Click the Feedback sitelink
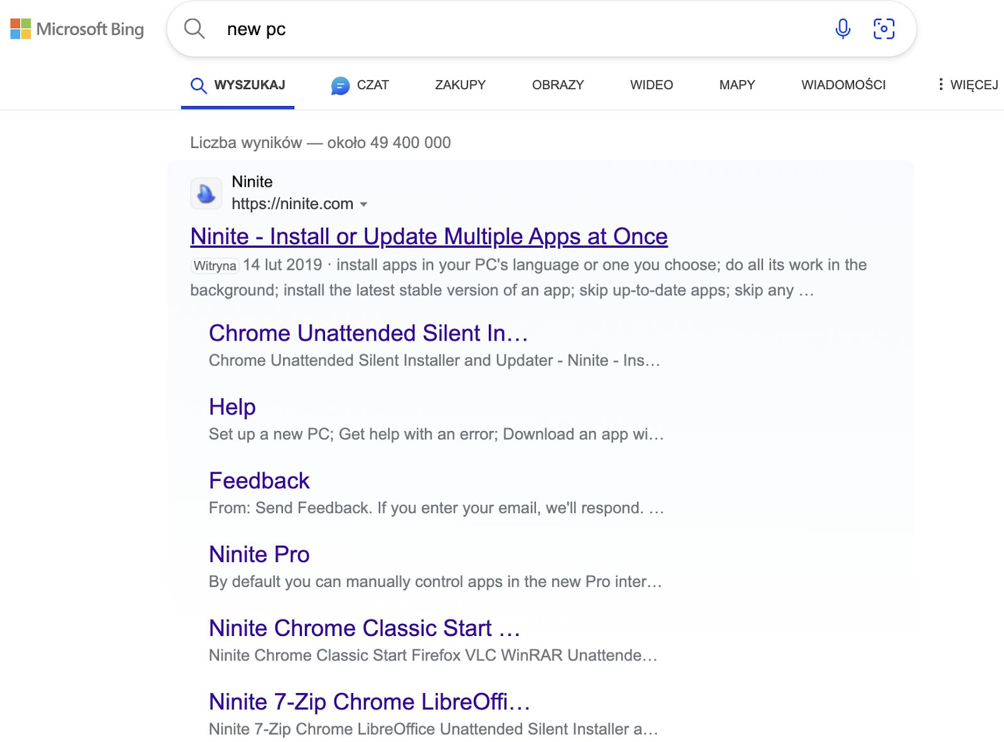The image size is (1004, 742). pyautogui.click(x=259, y=480)
